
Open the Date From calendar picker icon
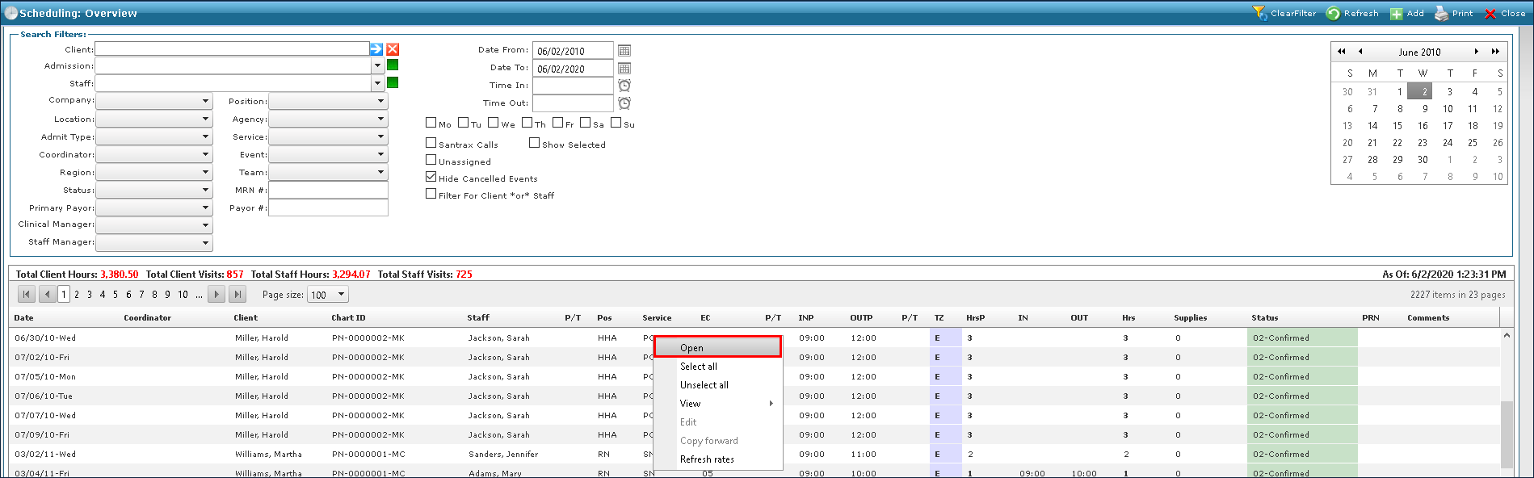point(624,51)
